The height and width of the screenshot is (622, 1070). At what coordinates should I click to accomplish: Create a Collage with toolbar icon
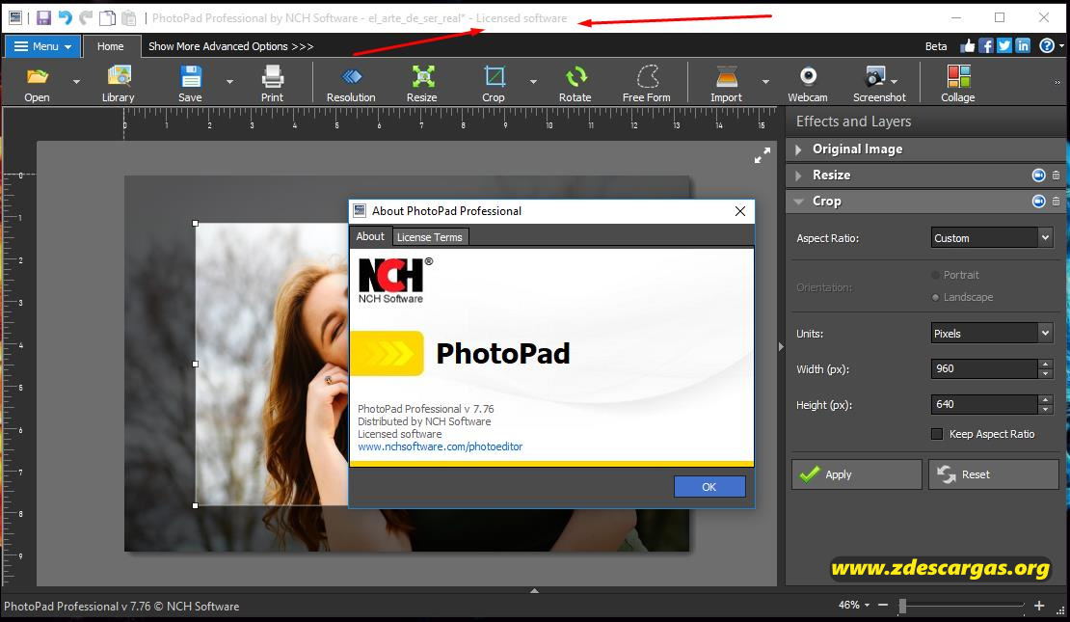[958, 84]
